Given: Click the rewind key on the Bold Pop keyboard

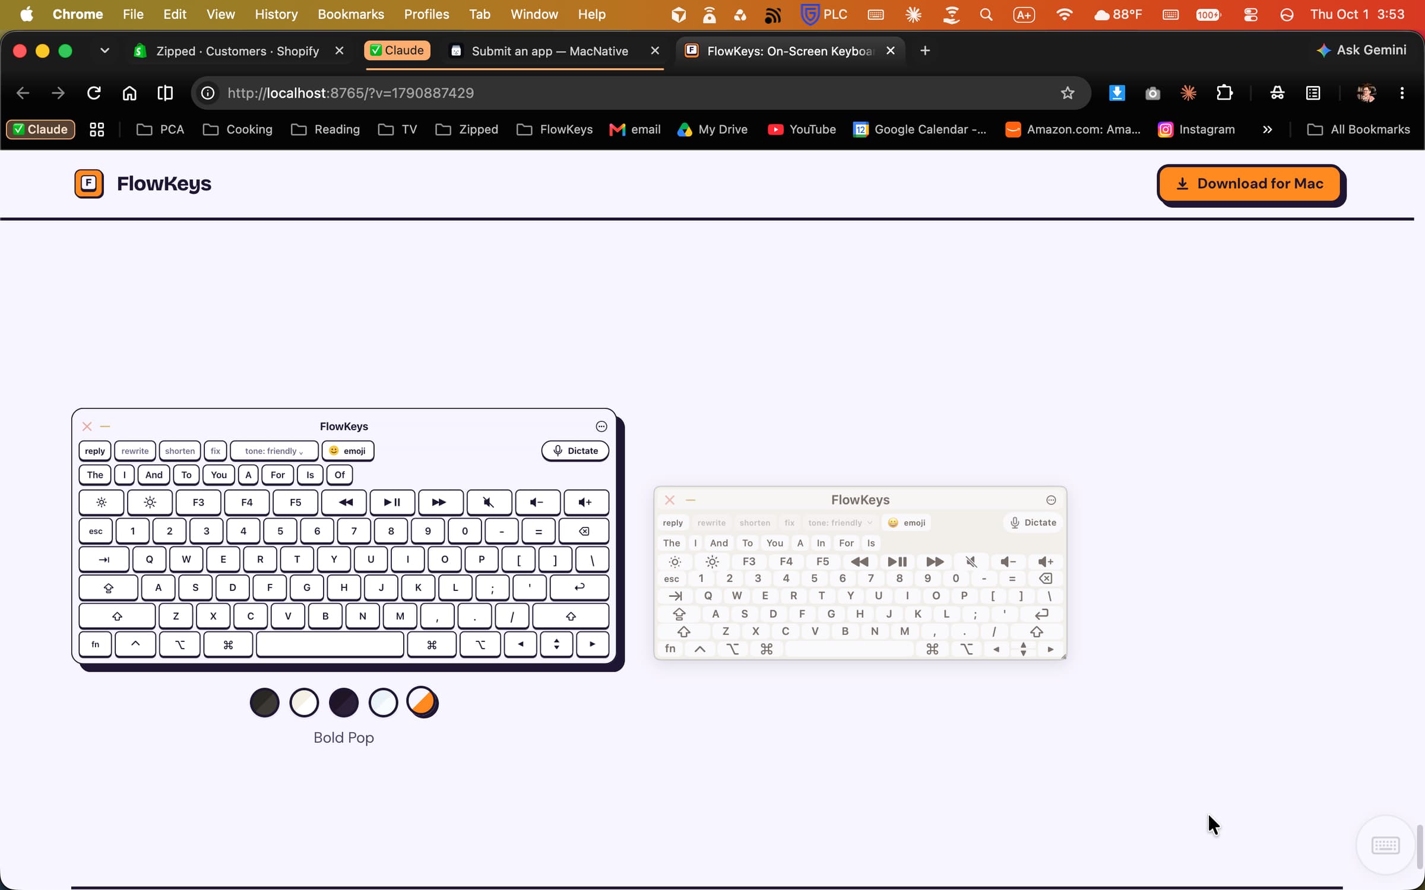Looking at the screenshot, I should 344,502.
